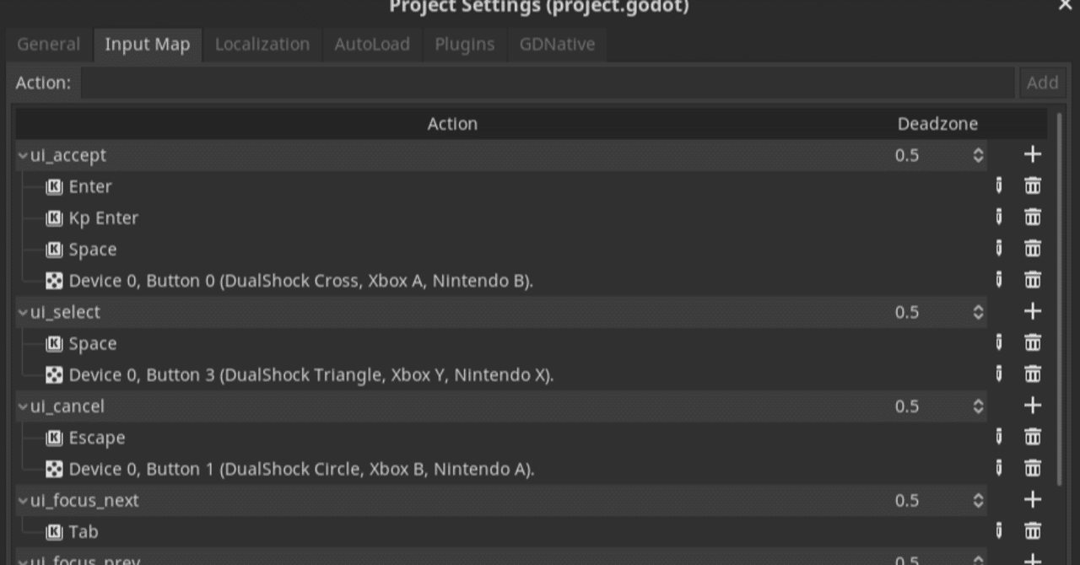Change the ui_cancel deadzone stepper arrows

[978, 406]
